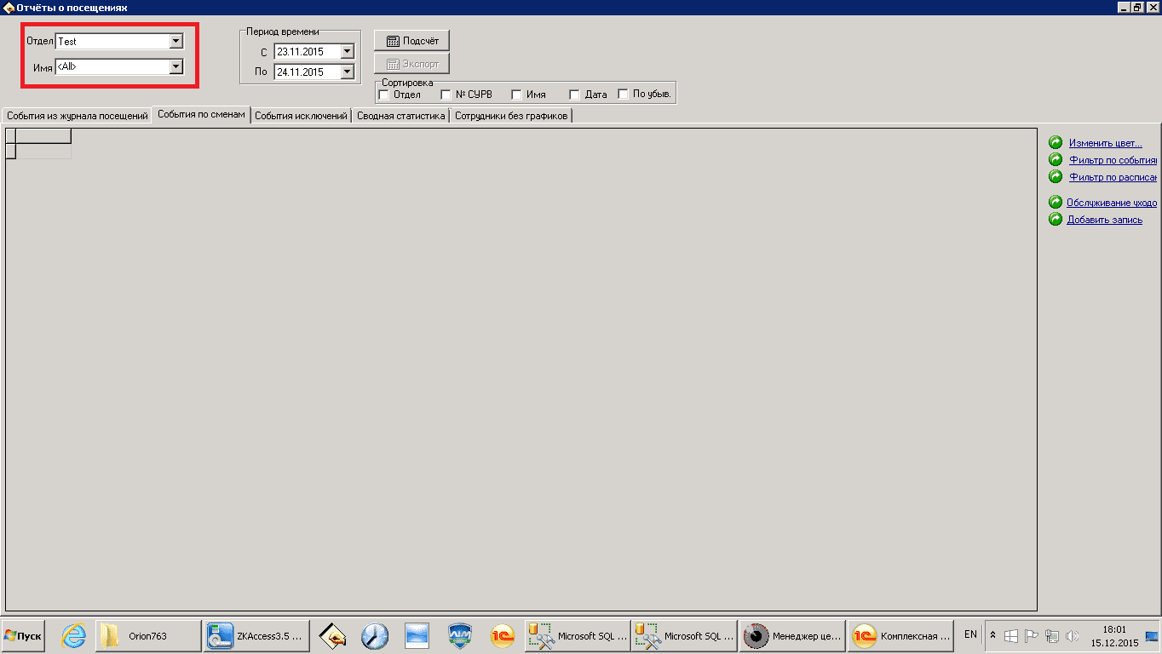The image size is (1162, 654).
Task: Open Internet Explorer from the taskbar
Action: click(74, 636)
